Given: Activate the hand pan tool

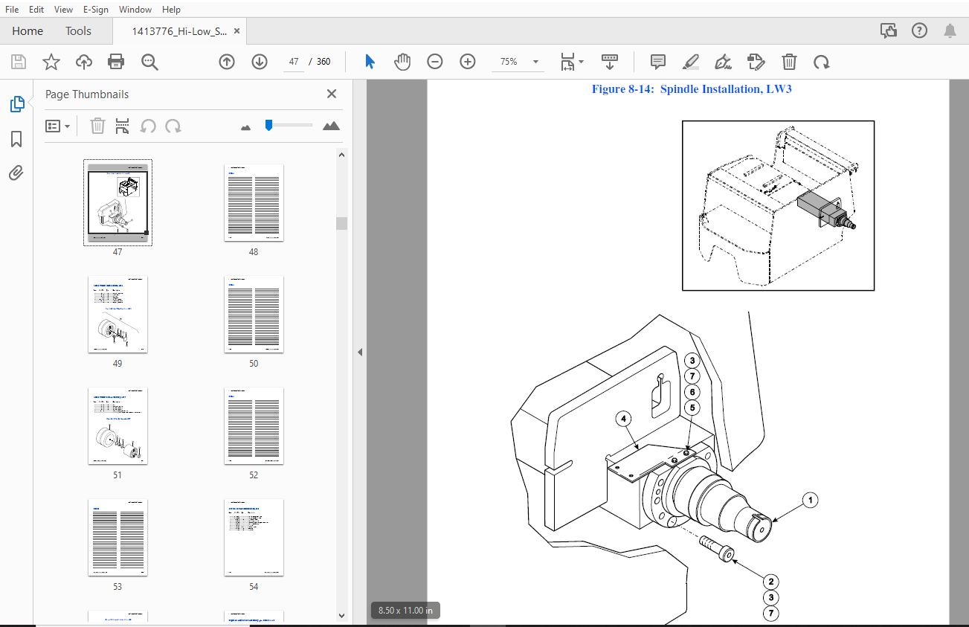Looking at the screenshot, I should [x=402, y=62].
